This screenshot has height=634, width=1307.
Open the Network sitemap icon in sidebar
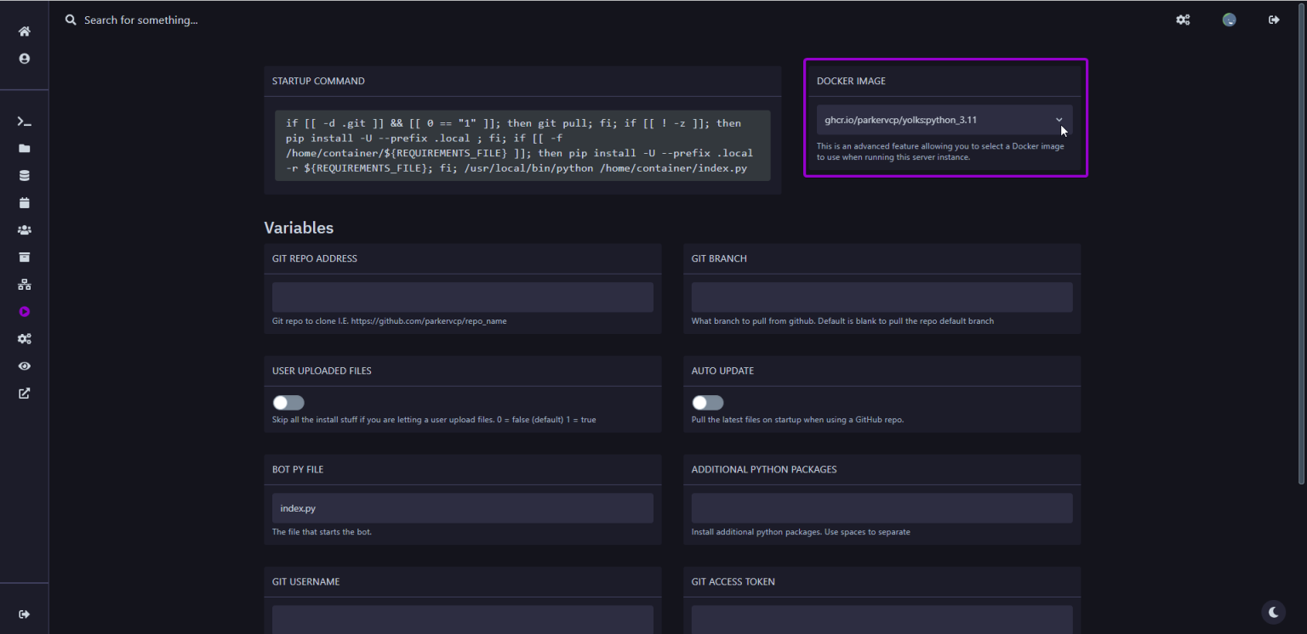coord(24,284)
